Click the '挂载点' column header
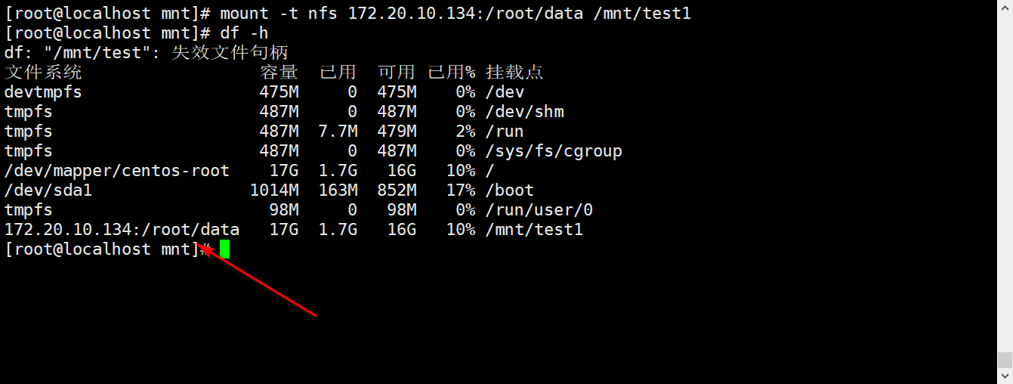 514,73
